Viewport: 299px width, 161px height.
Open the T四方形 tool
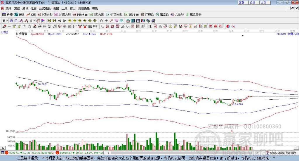[97, 15]
